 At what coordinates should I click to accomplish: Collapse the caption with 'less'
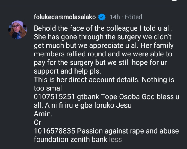coord(115,139)
